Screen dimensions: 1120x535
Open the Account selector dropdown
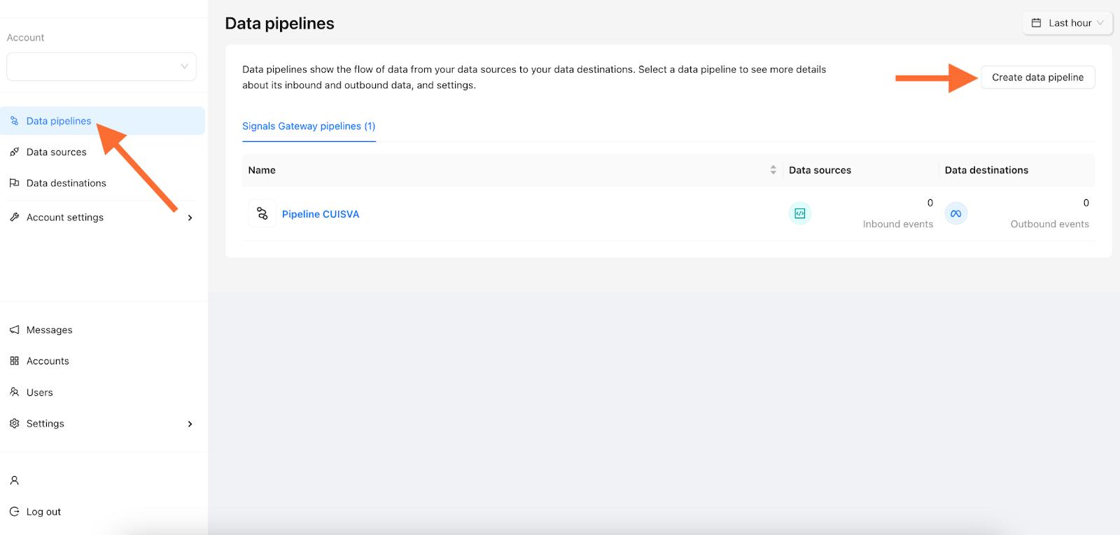101,66
